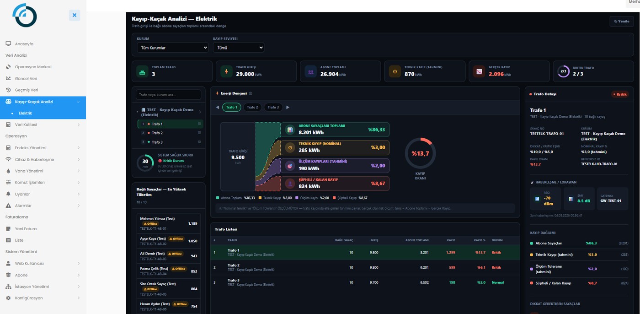Focus the Trafo veya kurum search field
The height and width of the screenshot is (314, 640).
(168, 95)
